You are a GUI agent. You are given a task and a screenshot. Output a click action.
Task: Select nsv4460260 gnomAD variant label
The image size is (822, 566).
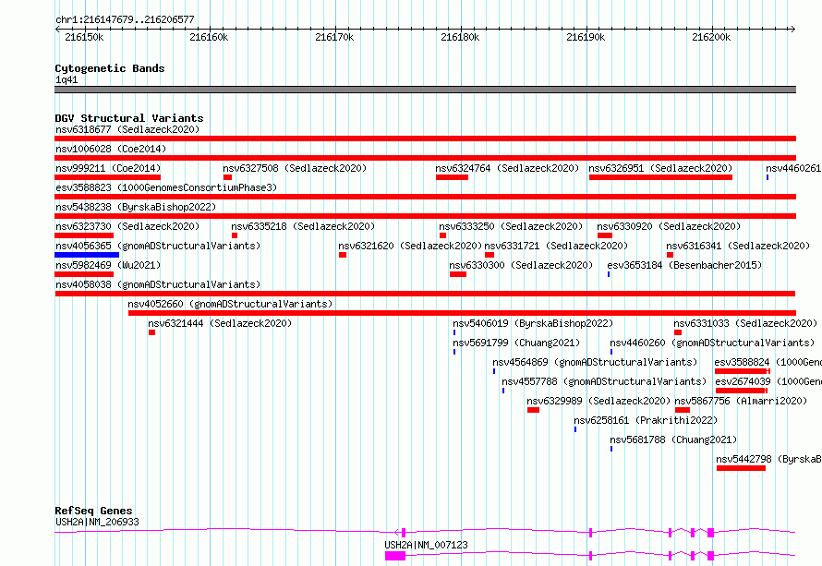[712, 343]
